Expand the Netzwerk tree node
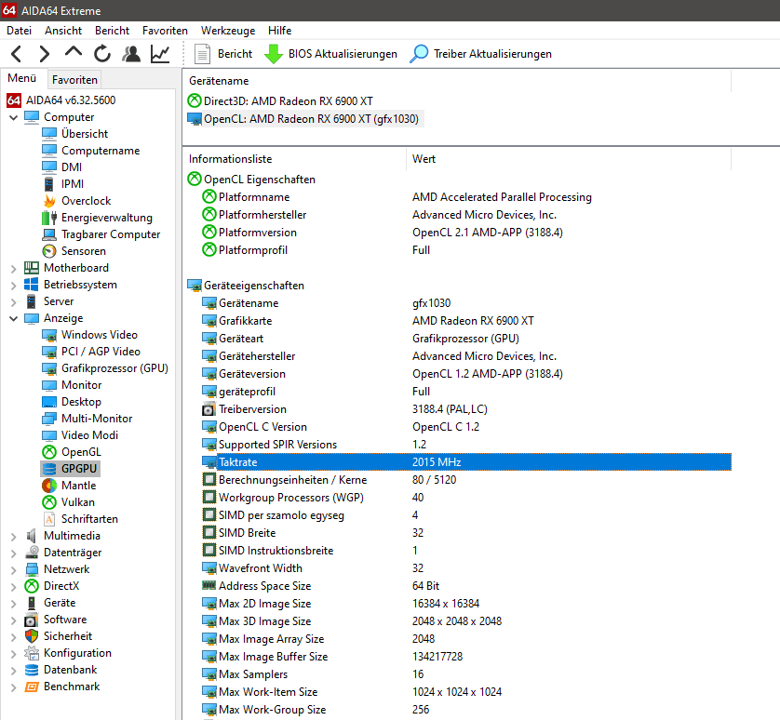 pos(13,570)
